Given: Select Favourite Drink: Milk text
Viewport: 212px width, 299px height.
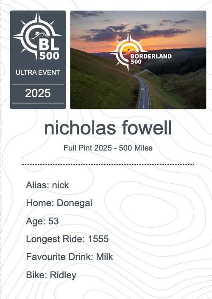Looking at the screenshot, I should click(x=70, y=257).
